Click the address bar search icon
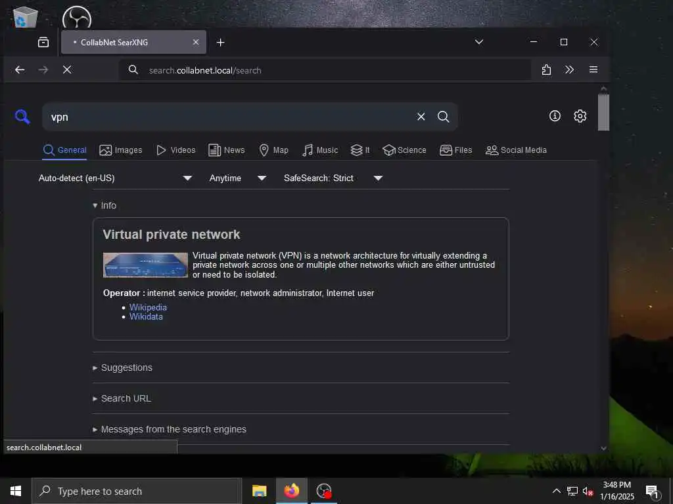The image size is (673, 504). click(x=133, y=70)
